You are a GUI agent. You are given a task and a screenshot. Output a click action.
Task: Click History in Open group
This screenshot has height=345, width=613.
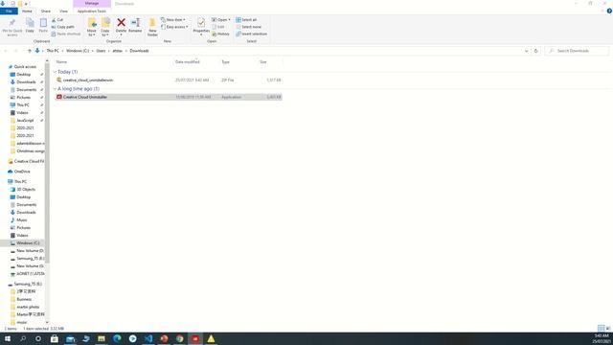pos(220,34)
